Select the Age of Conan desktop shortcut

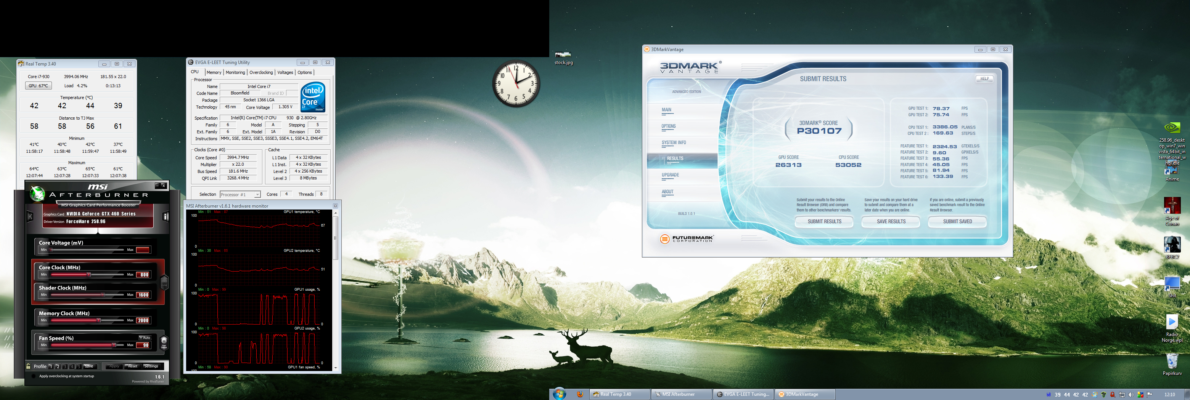1172,212
